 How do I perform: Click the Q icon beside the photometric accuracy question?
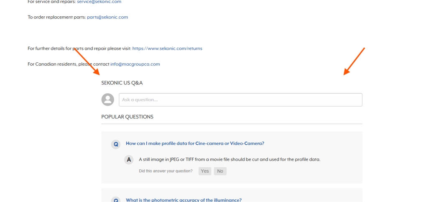click(116, 199)
